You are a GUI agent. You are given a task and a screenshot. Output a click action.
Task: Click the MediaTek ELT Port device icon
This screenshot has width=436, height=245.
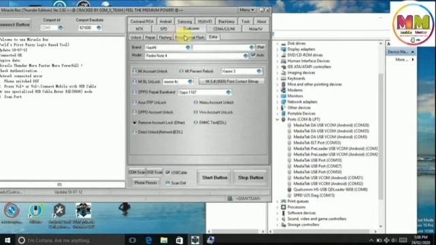[289, 143]
